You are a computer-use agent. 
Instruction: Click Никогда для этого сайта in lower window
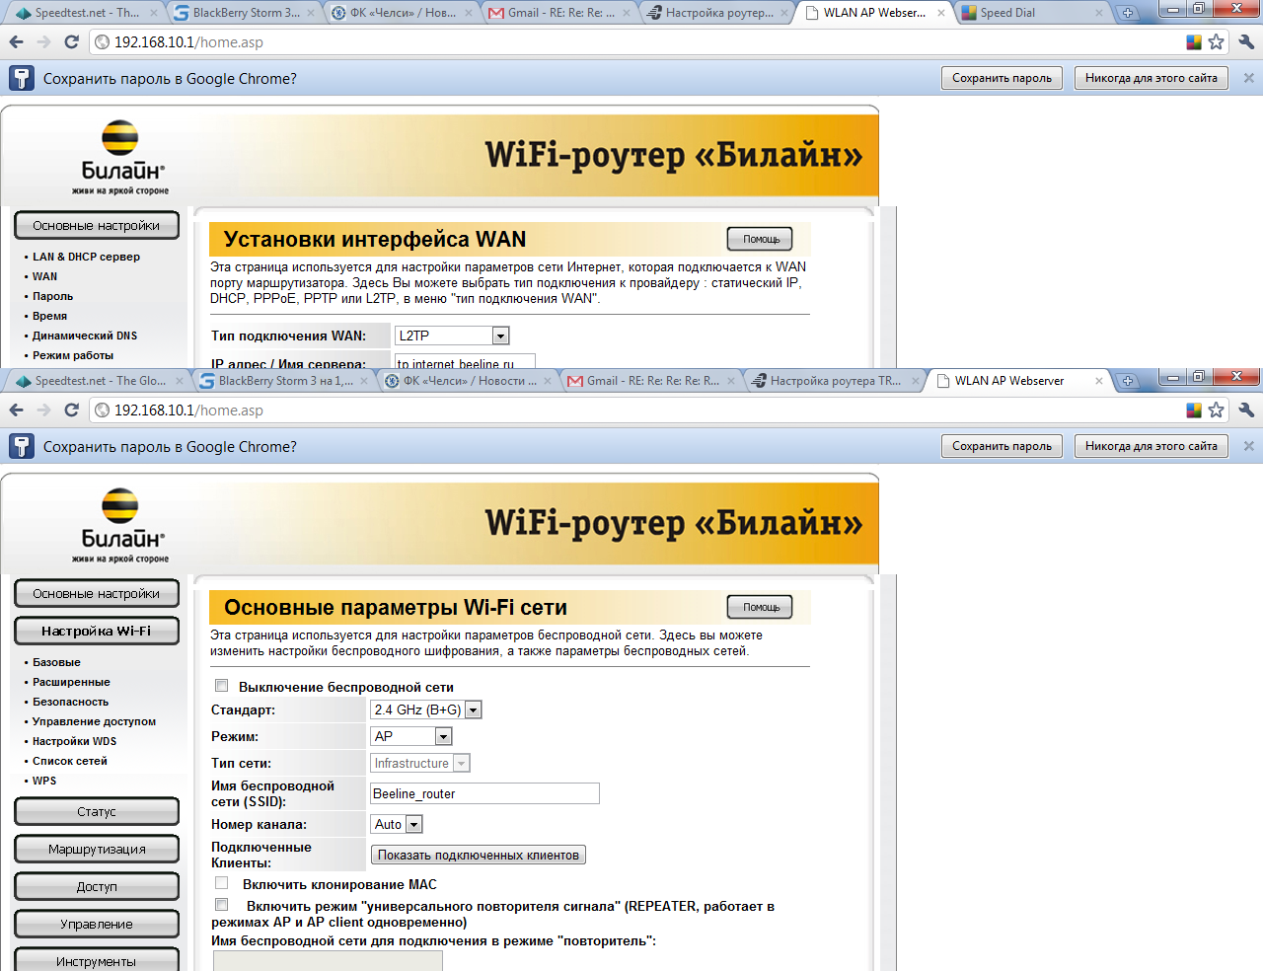coord(1151,446)
